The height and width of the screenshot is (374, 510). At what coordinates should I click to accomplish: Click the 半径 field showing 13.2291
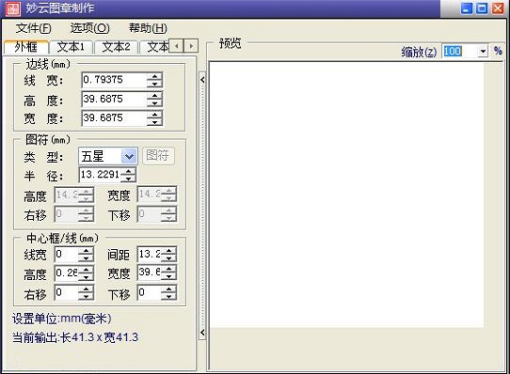(x=100, y=175)
